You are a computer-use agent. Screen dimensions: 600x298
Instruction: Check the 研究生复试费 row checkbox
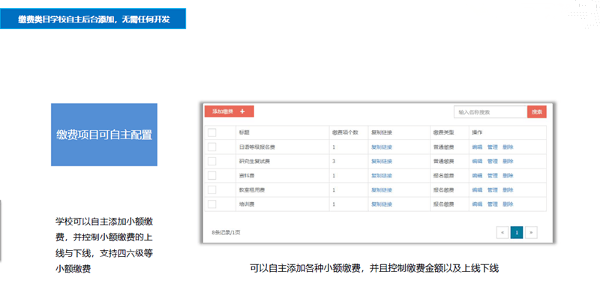point(212,161)
